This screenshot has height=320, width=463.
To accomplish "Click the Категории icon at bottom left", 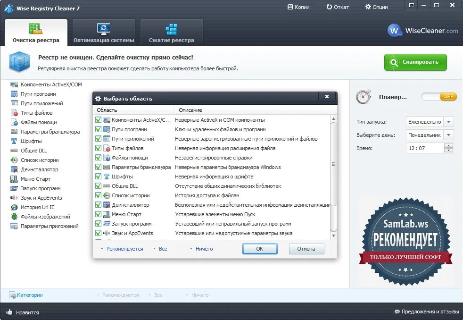I will click(12, 295).
